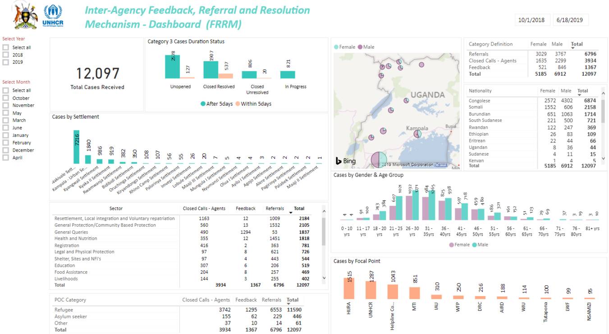Select the Unopened After 5days bar
Screen dimensions: 609x334
tap(172, 66)
